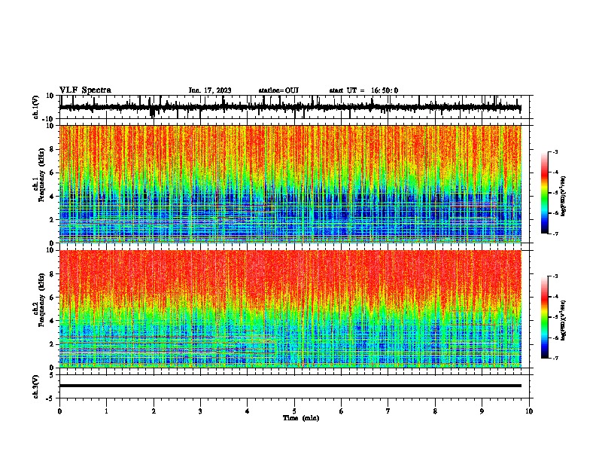Click the ch.2 frequency spectrogram image
Viewport: 596px width, 461px height.
pos(290,309)
